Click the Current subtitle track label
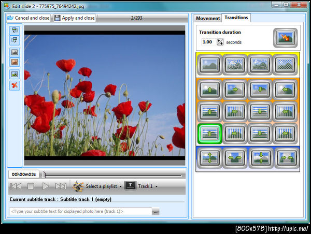This screenshot has width=311, height=234. (60, 199)
